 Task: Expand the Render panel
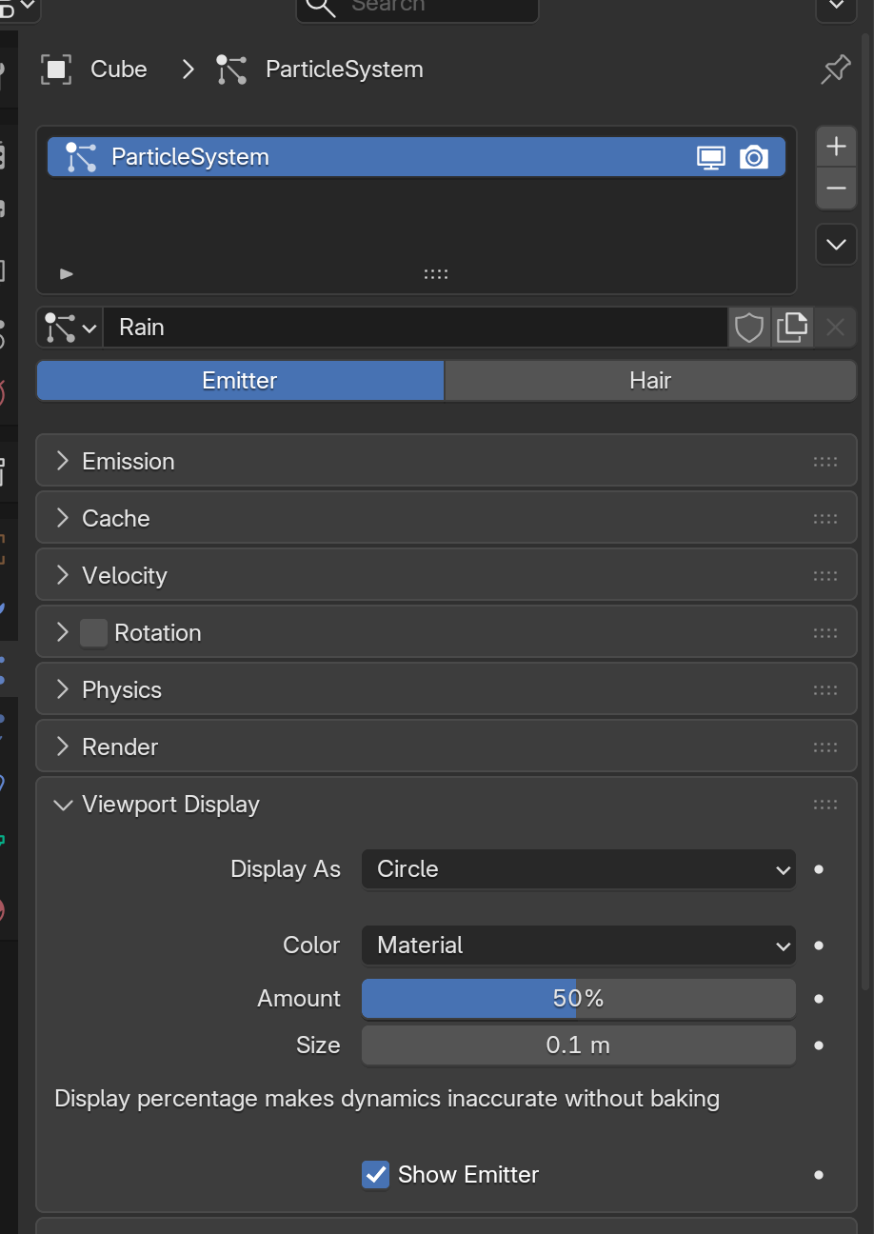[x=63, y=747]
